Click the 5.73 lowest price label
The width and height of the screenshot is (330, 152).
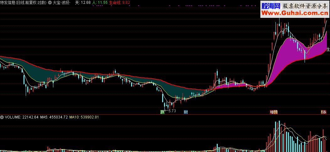[172, 111]
